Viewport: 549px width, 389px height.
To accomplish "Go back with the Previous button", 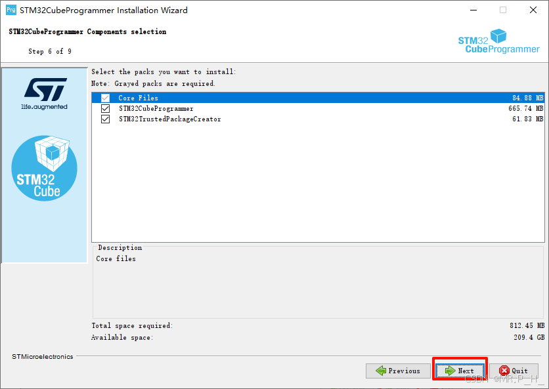I will 398,371.
